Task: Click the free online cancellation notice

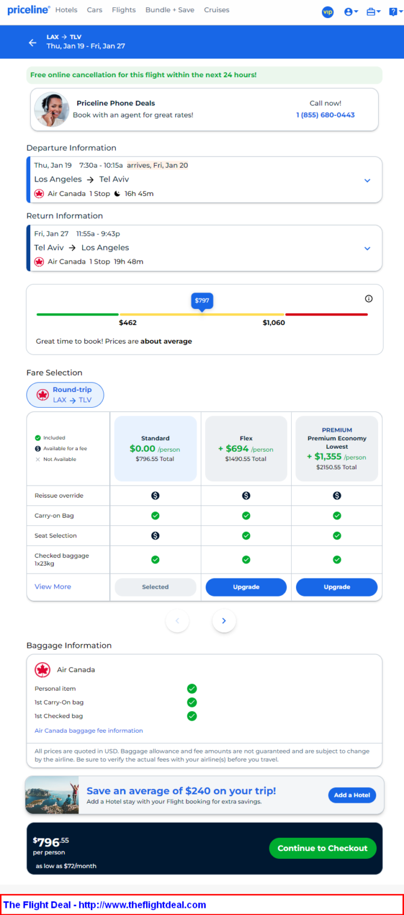Action: [204, 75]
